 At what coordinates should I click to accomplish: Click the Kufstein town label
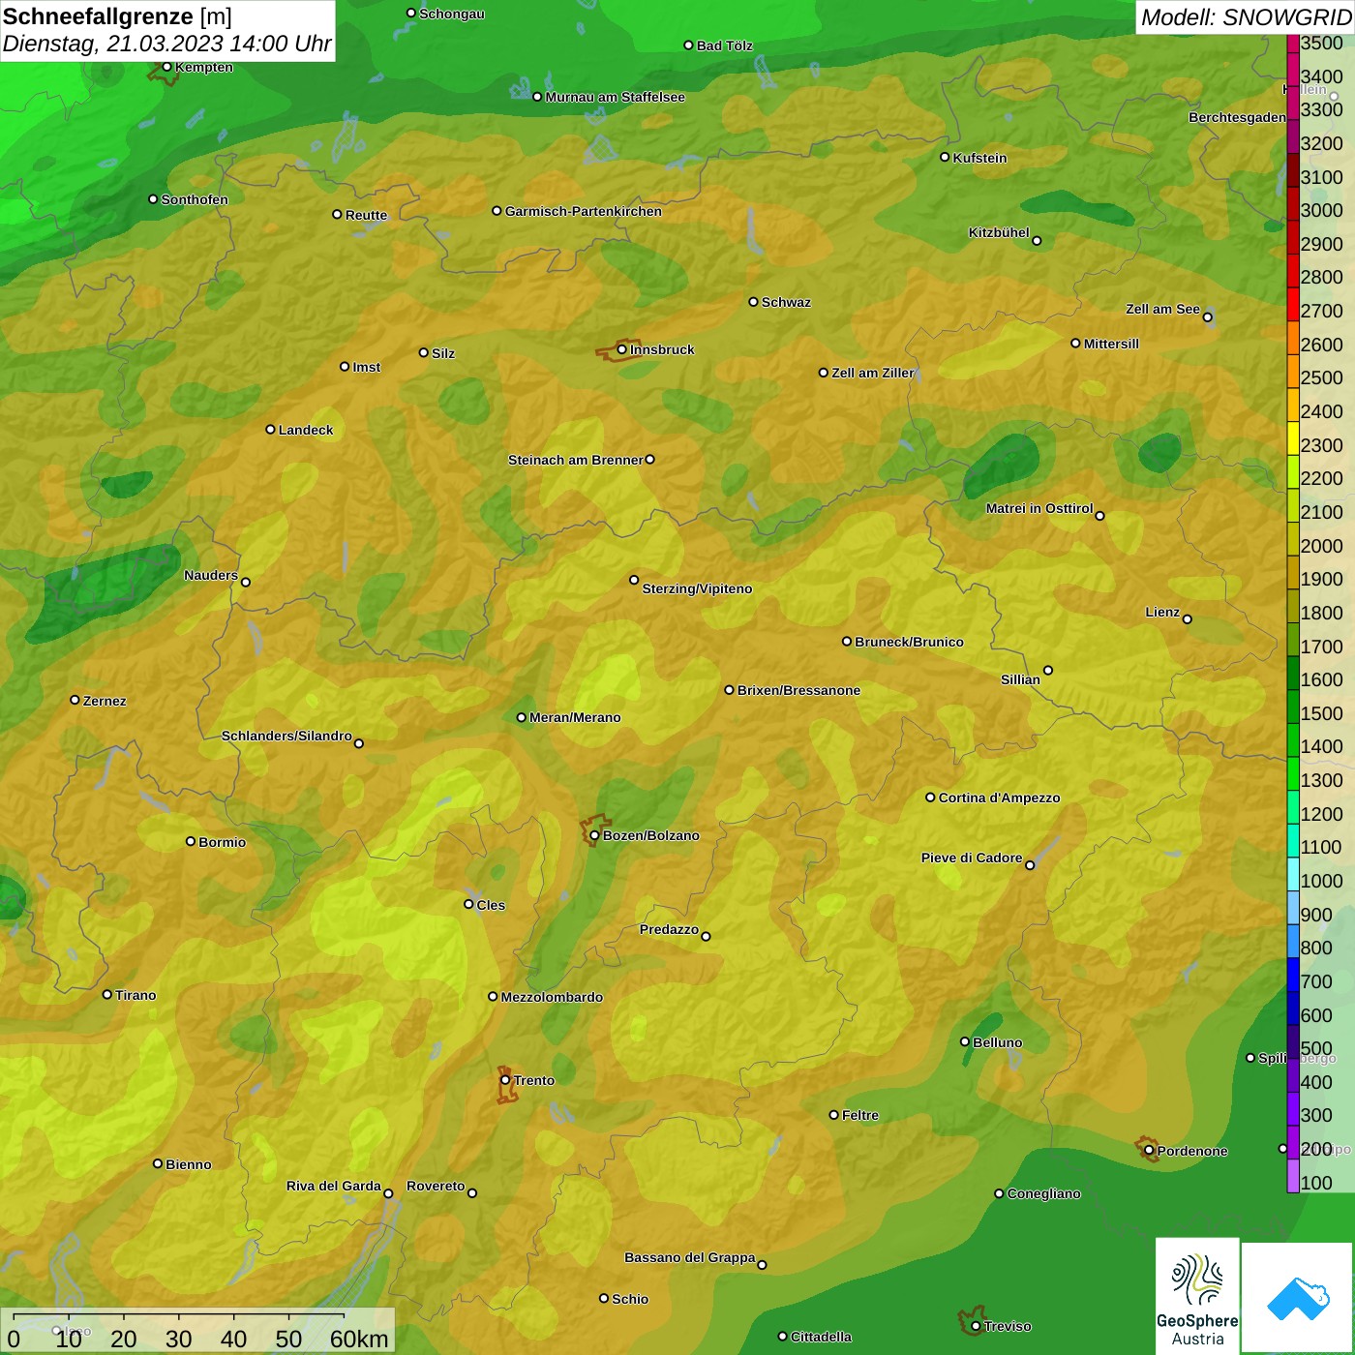click(979, 158)
